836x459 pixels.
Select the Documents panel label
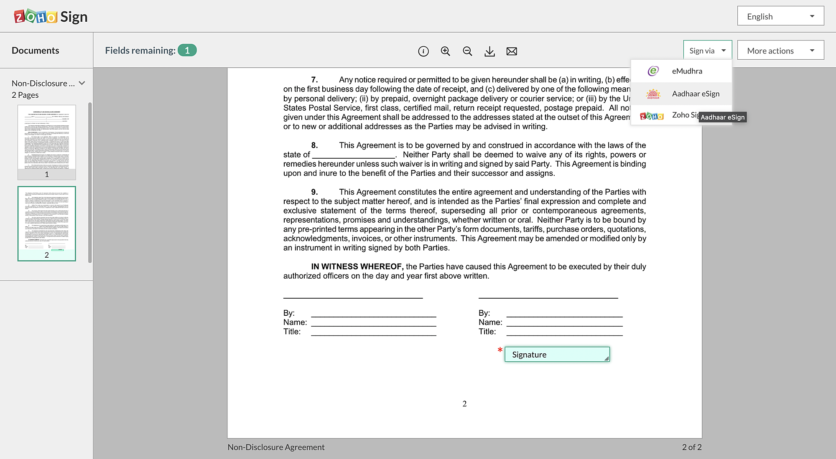(x=36, y=50)
